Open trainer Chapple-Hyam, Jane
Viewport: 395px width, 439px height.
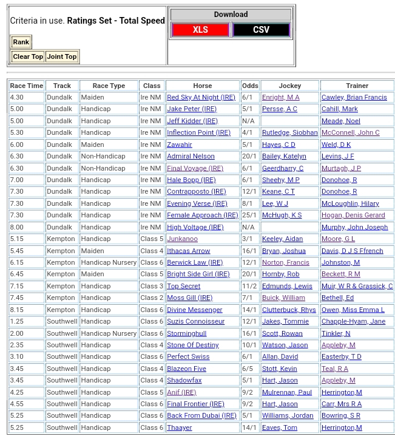click(353, 322)
